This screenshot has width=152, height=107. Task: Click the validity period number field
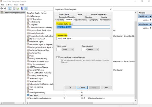click(59, 49)
